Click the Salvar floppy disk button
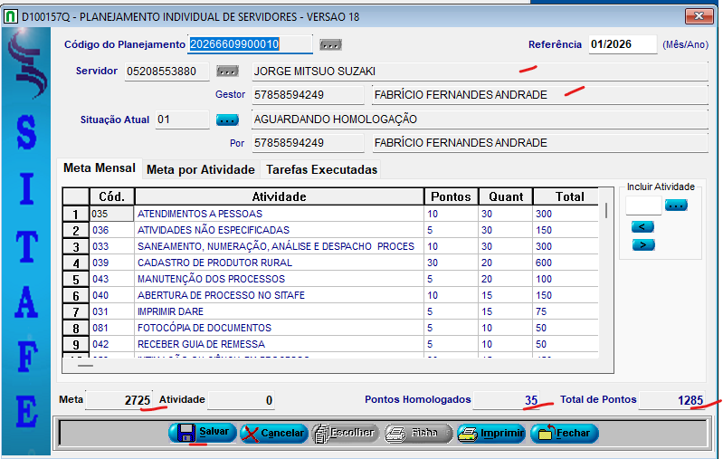The image size is (723, 459). pyautogui.click(x=203, y=433)
